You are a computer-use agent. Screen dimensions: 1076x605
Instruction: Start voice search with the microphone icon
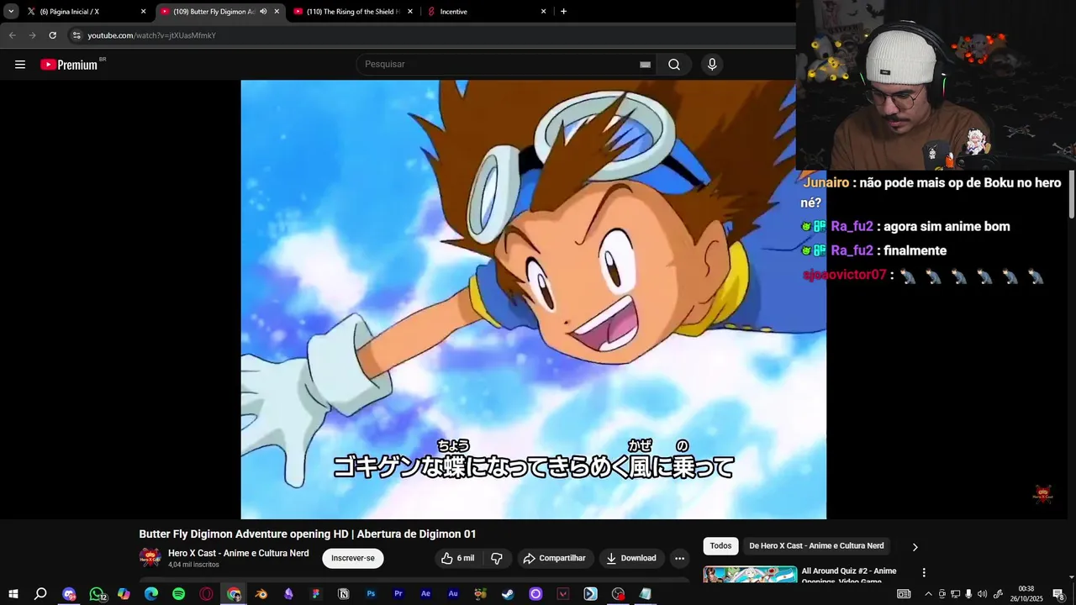pyautogui.click(x=712, y=65)
